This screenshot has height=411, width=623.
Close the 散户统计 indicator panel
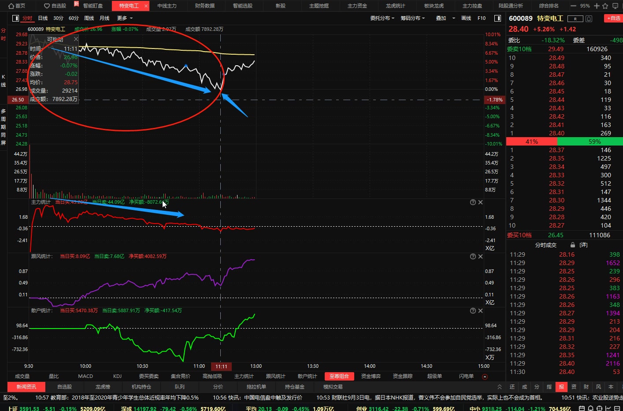point(480,310)
